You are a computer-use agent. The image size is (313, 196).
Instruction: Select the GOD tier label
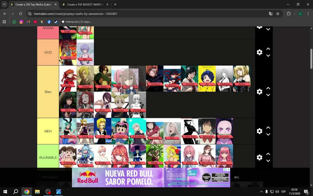(x=48, y=52)
